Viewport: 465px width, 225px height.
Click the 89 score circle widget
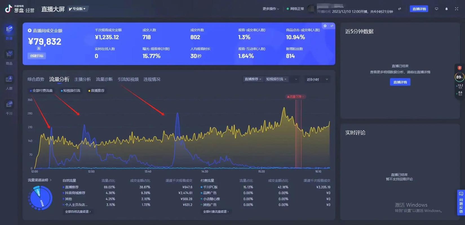[x=459, y=77]
